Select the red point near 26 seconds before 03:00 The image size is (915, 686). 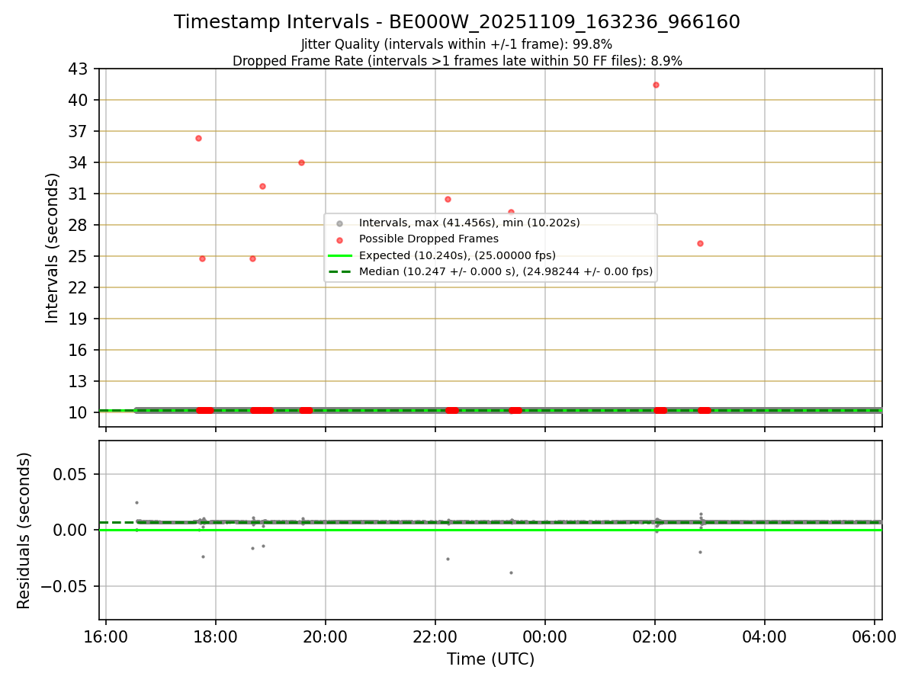(700, 243)
